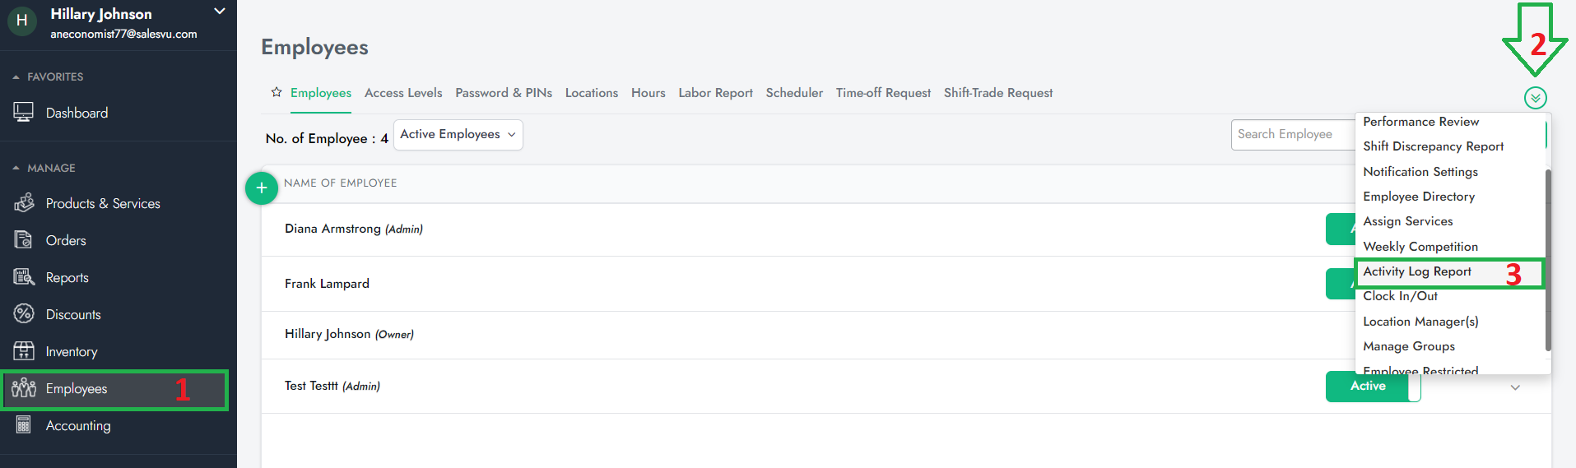This screenshot has height=468, width=1576.
Task: Collapse the more-tabs double chevron menu
Action: [x=1535, y=98]
